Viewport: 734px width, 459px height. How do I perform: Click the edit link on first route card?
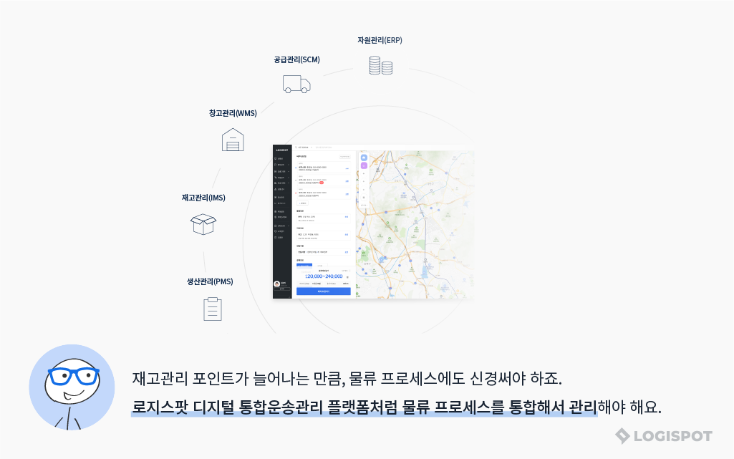click(x=347, y=168)
